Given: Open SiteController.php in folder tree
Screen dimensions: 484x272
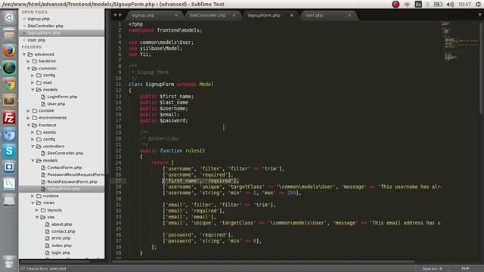Looking at the screenshot, I should pyautogui.click(x=65, y=153).
